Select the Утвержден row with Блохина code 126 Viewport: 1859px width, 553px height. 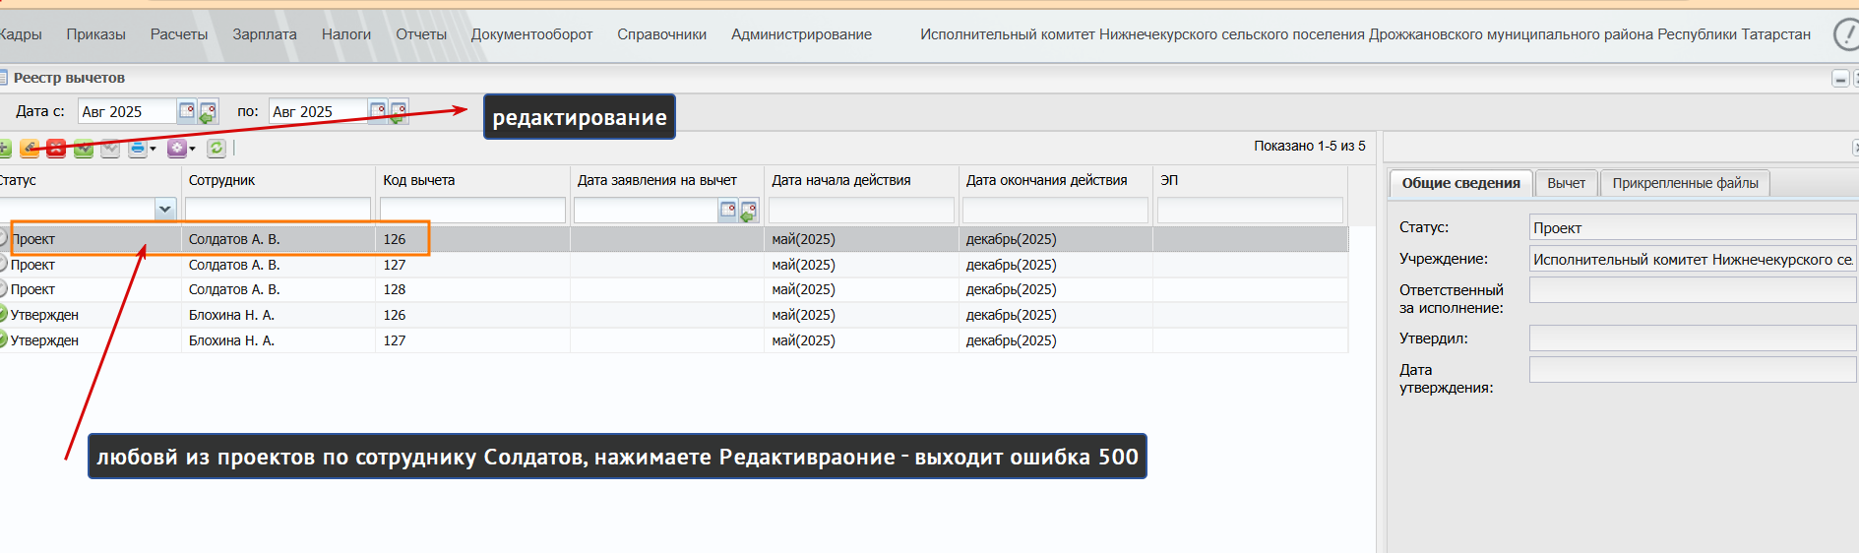click(x=674, y=315)
